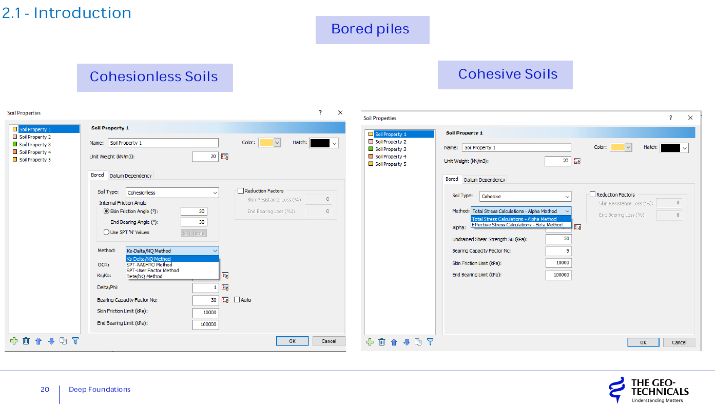Screen dimensions: 715x404
Task: Click the copy icon in Cohesionless dialog
Action: (63, 341)
